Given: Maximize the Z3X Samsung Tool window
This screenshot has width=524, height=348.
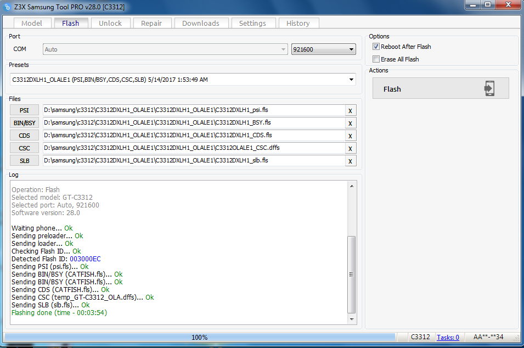Looking at the screenshot, I should (x=488, y=5).
